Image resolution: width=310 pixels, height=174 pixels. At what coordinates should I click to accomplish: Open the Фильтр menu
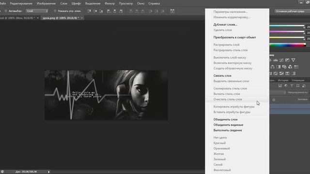109,3
